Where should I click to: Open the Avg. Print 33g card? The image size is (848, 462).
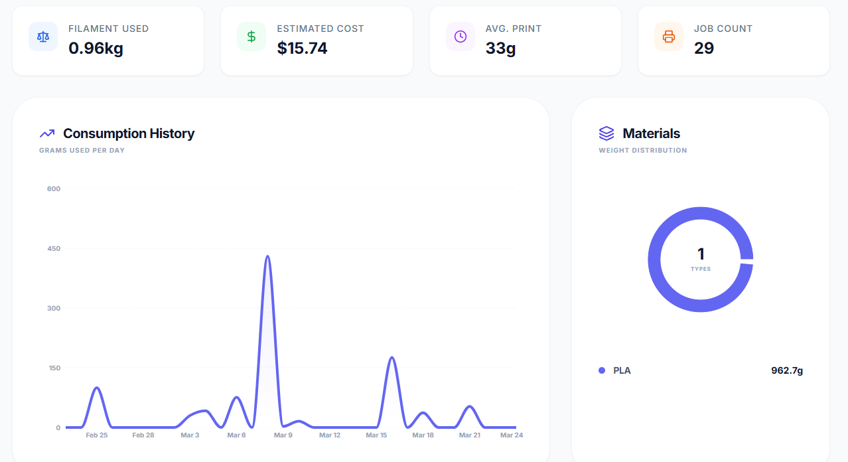point(526,40)
